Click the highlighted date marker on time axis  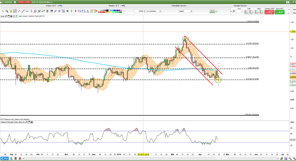point(143,154)
